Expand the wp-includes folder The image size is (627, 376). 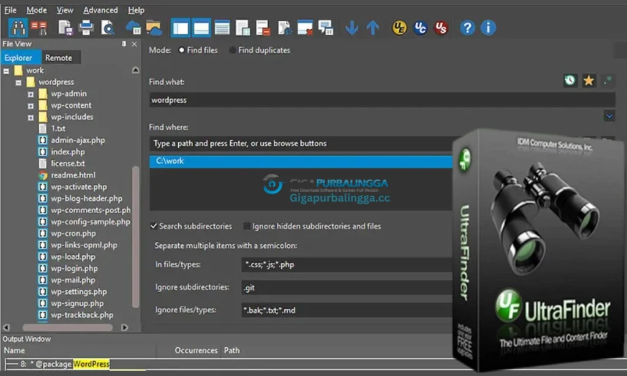click(x=31, y=118)
